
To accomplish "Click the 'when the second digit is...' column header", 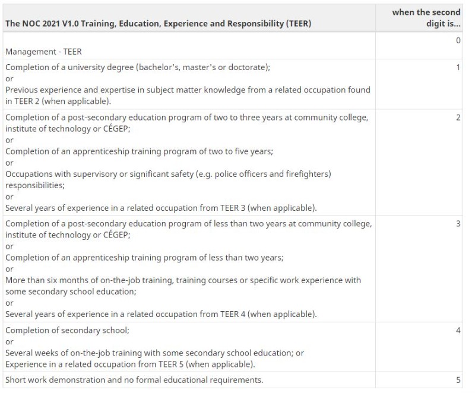I will [426, 18].
